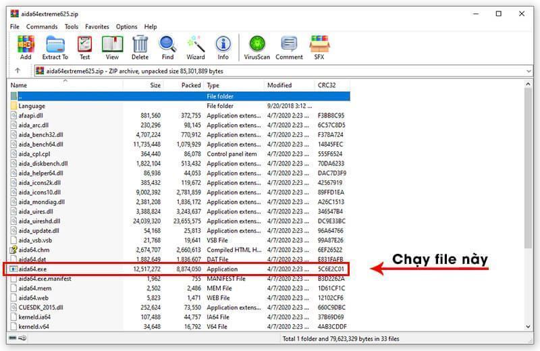Open the Commands menu

[42, 26]
